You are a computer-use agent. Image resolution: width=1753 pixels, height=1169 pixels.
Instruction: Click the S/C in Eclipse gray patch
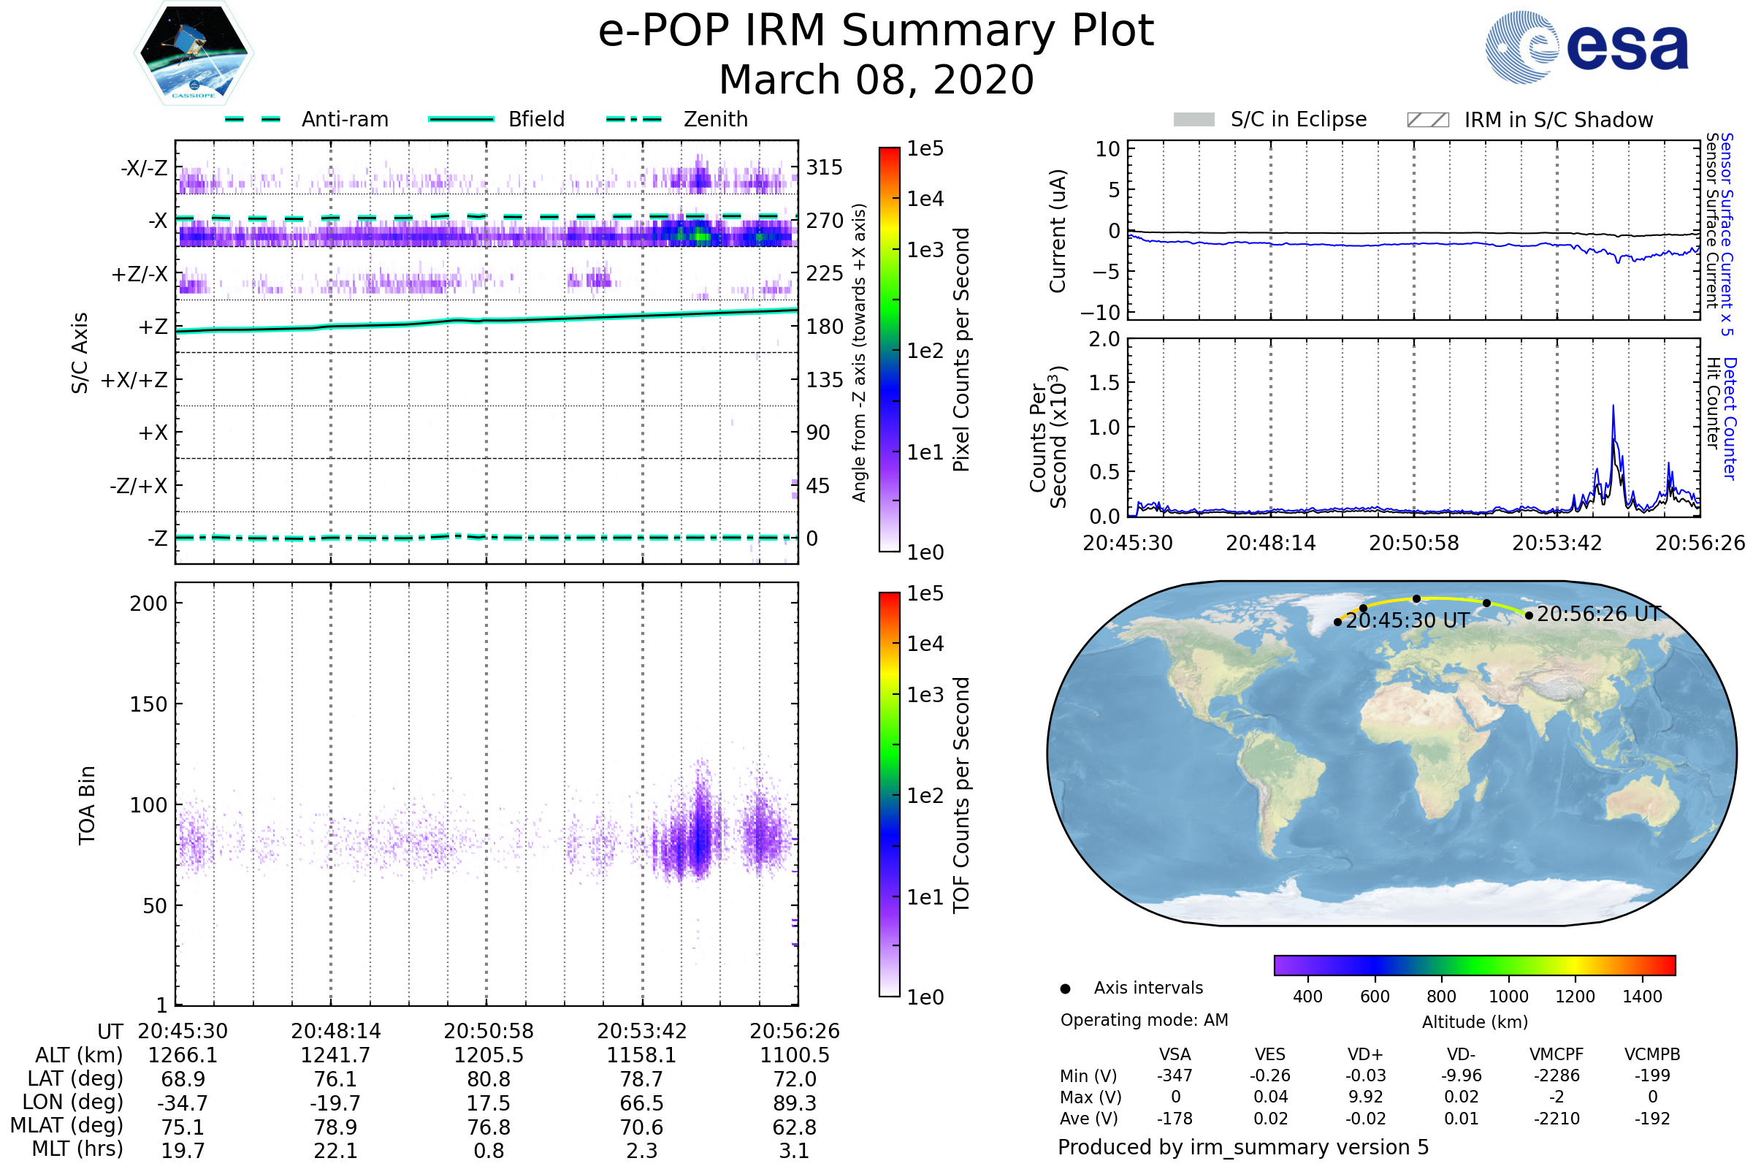coord(1194,120)
